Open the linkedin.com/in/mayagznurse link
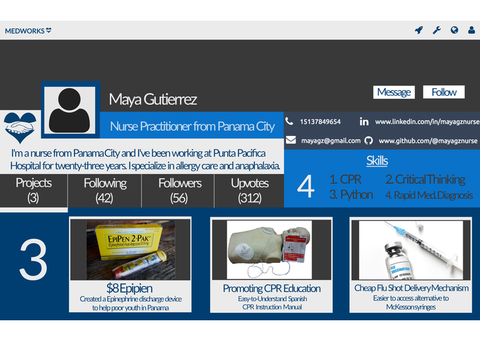Viewport: 480px width, 341px height. 428,121
